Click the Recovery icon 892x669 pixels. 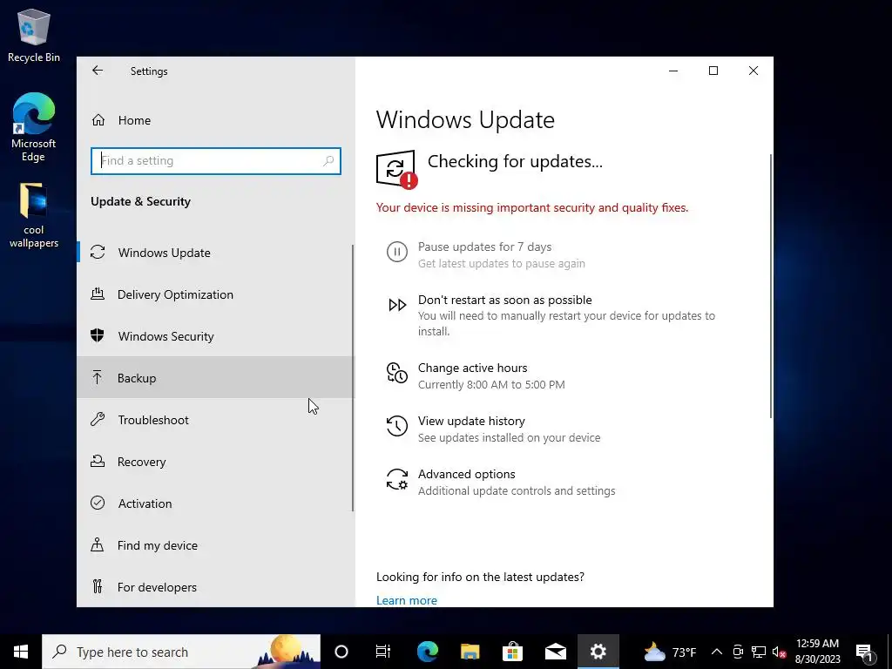[98, 462]
